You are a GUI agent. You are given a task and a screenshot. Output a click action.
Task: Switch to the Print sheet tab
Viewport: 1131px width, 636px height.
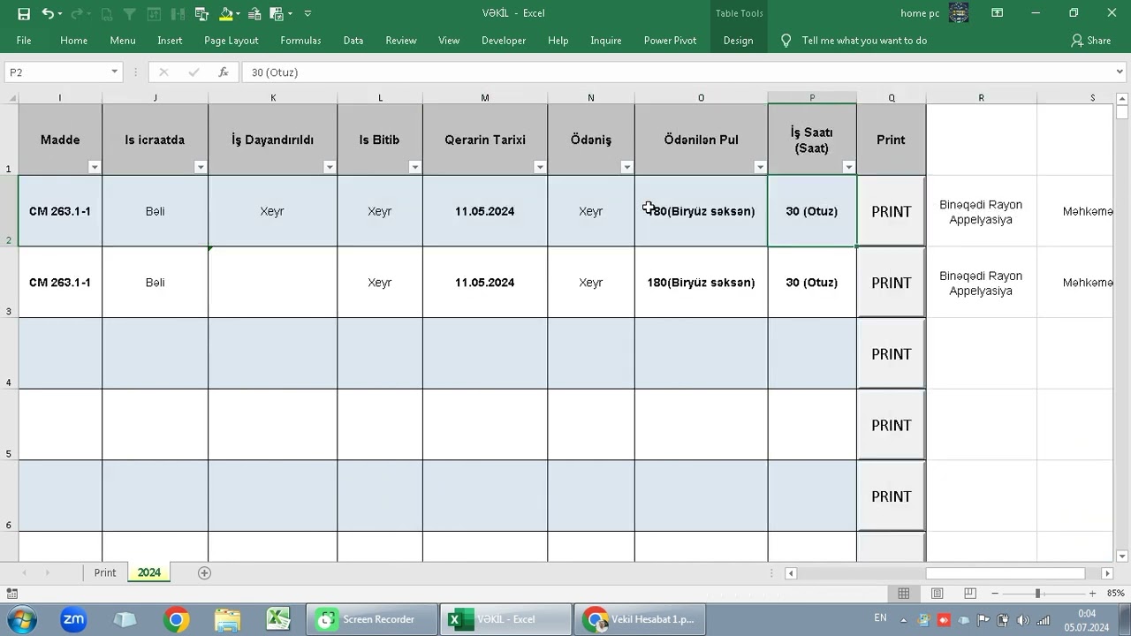pos(105,572)
